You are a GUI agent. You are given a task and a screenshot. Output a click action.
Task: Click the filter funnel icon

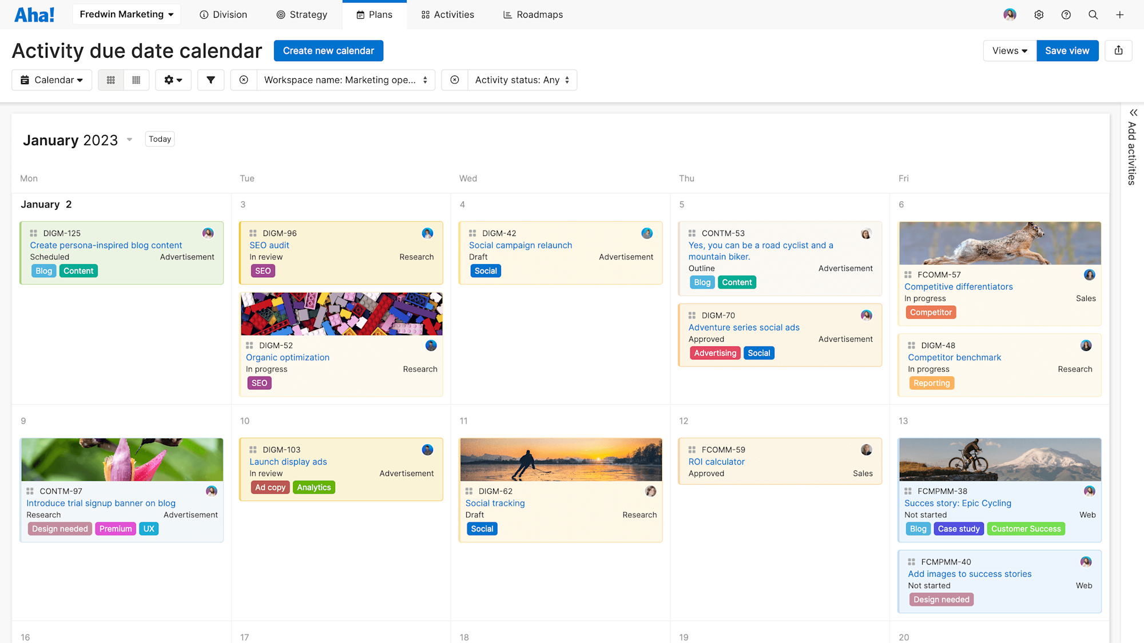tap(210, 80)
